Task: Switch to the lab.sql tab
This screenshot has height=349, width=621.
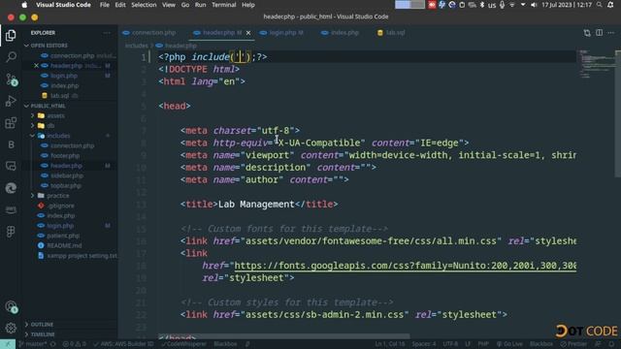Action: [391, 33]
